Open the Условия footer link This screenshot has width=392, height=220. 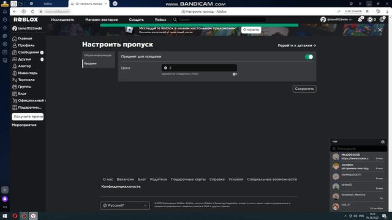pyautogui.click(x=236, y=179)
